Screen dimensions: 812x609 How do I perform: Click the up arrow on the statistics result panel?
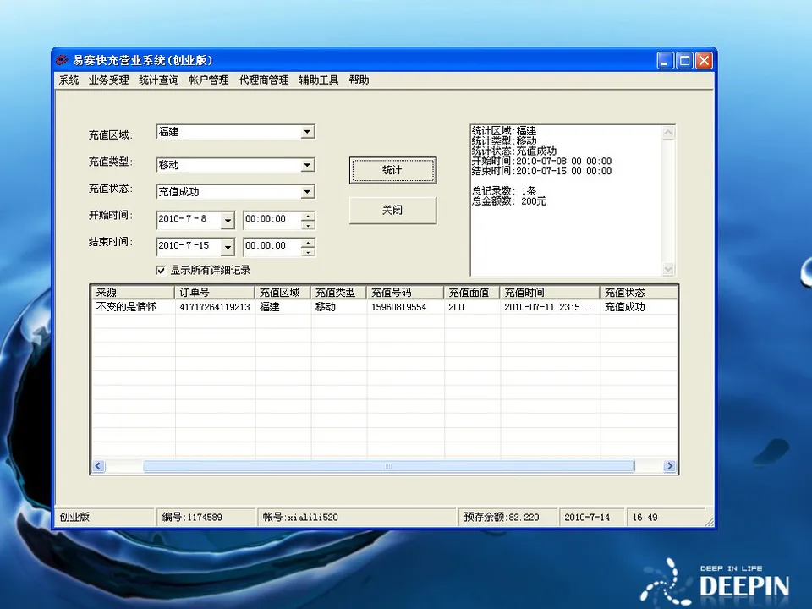668,130
